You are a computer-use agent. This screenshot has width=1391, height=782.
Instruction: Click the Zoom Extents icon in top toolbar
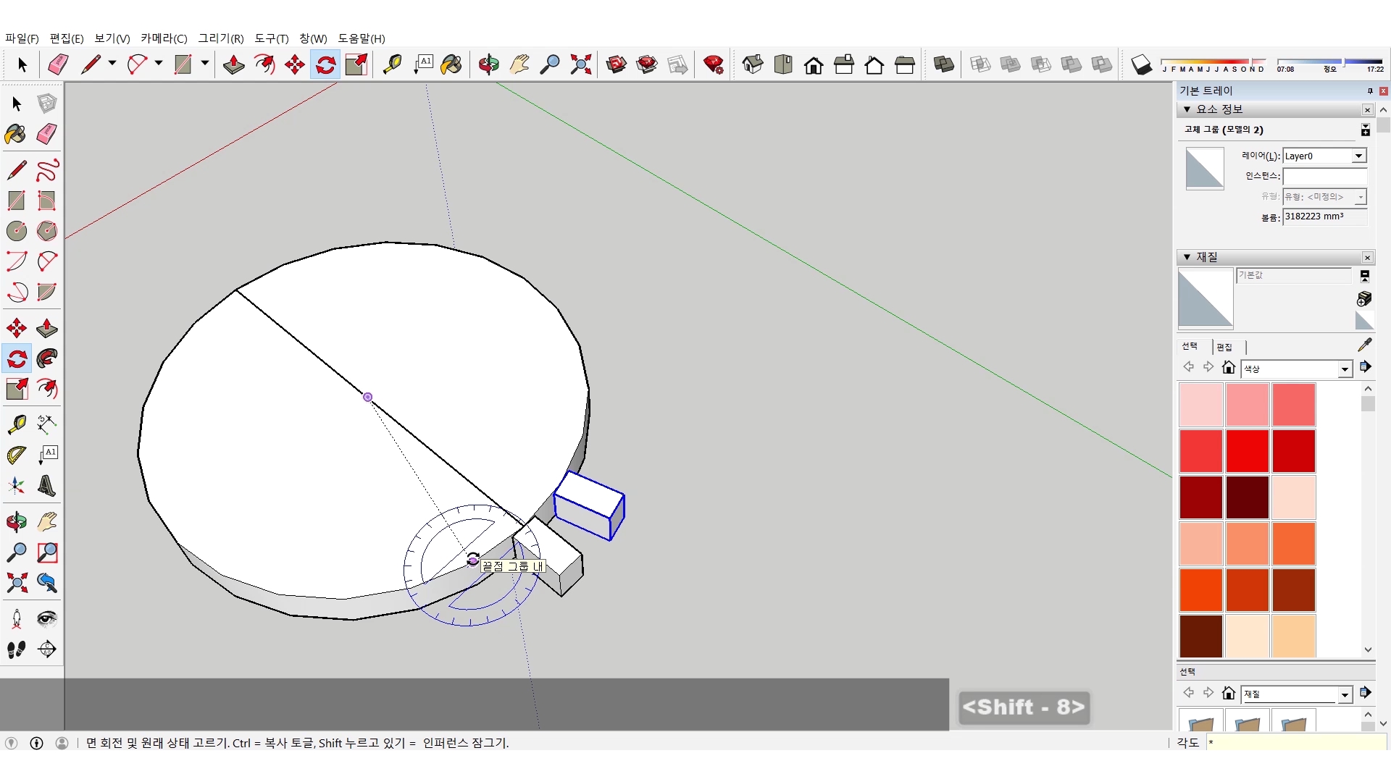580,64
